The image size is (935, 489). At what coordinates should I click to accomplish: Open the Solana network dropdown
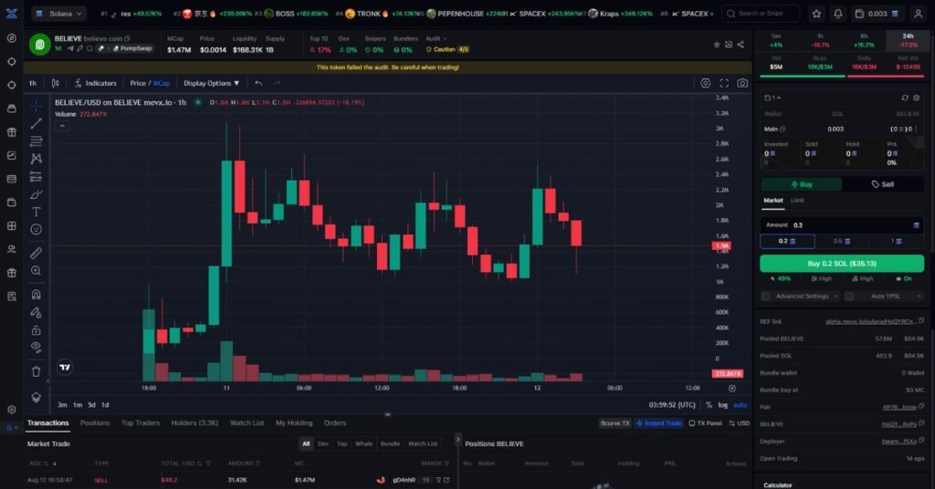[58, 13]
